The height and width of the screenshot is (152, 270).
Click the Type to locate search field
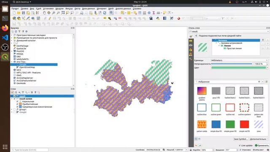click(30, 150)
